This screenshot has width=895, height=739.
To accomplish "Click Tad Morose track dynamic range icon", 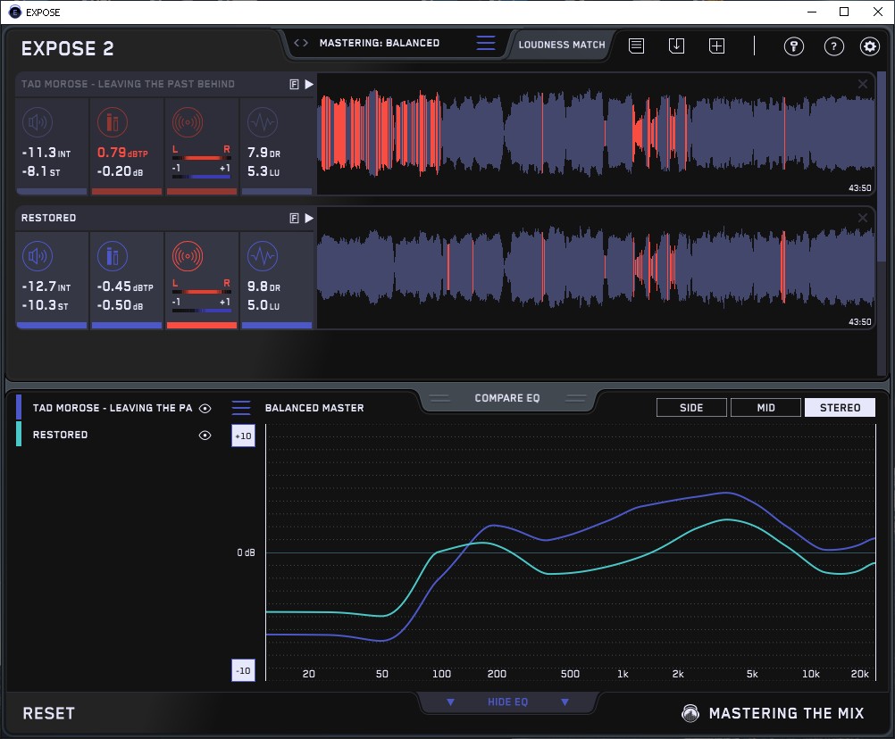I will pos(262,121).
